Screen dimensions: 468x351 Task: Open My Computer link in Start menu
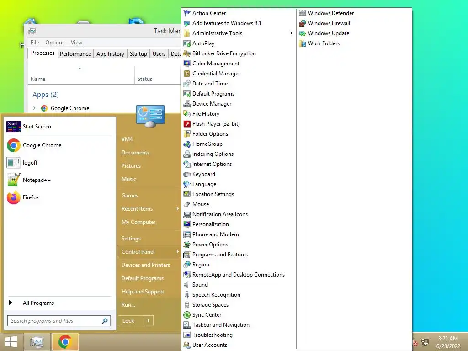[x=138, y=222]
